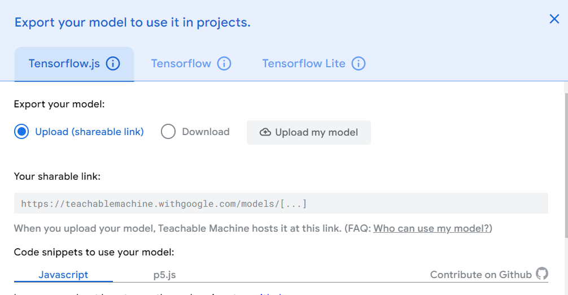568x295 pixels.
Task: Click the Github octocat icon
Action: click(x=542, y=274)
